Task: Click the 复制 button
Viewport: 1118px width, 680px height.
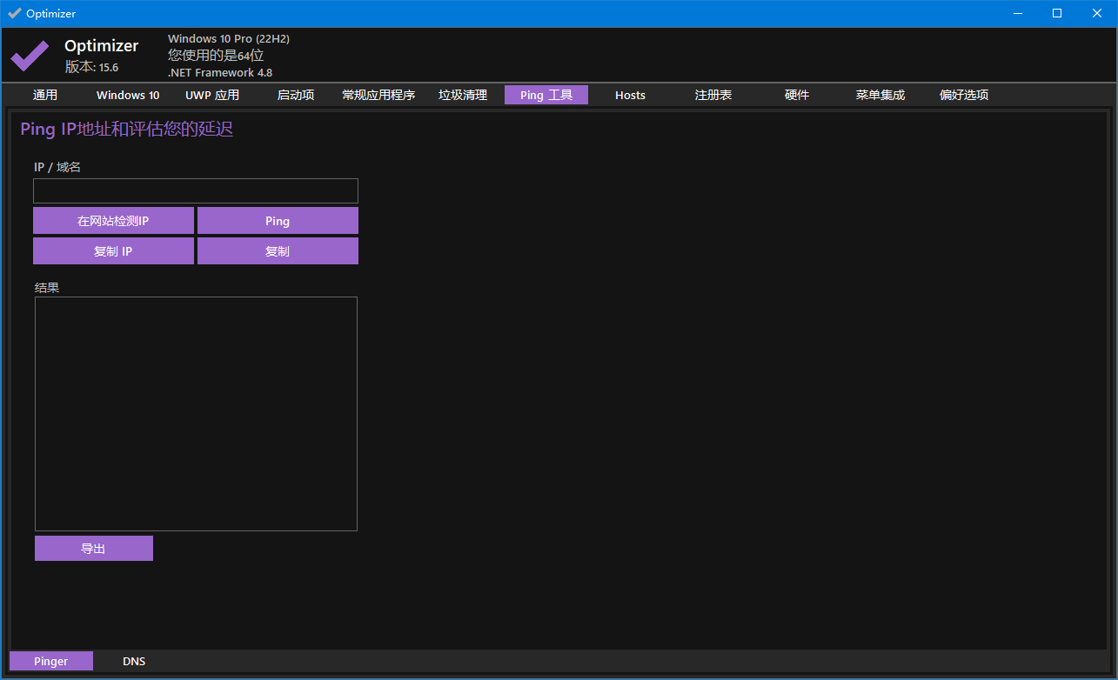Action: [278, 251]
